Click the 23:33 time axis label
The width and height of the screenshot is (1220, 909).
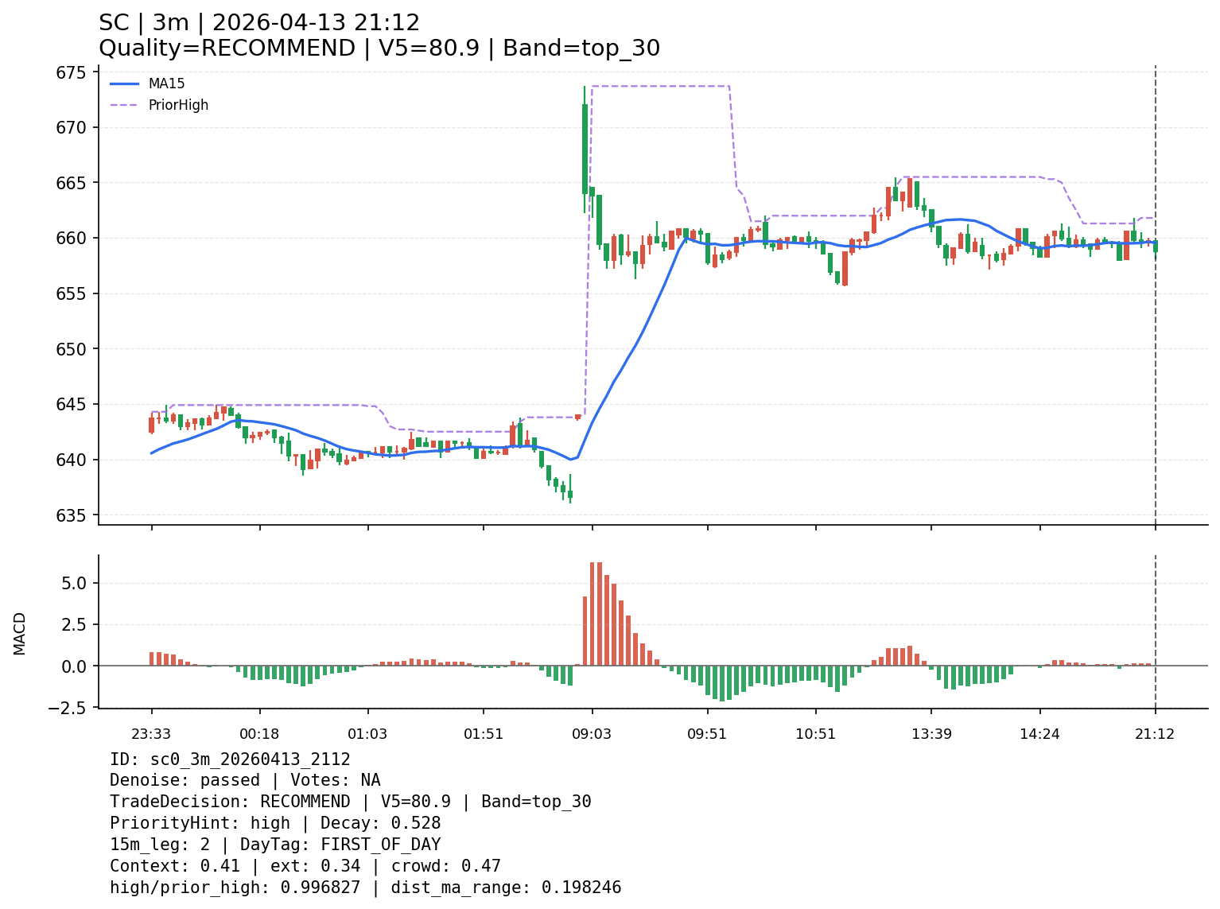tap(151, 734)
